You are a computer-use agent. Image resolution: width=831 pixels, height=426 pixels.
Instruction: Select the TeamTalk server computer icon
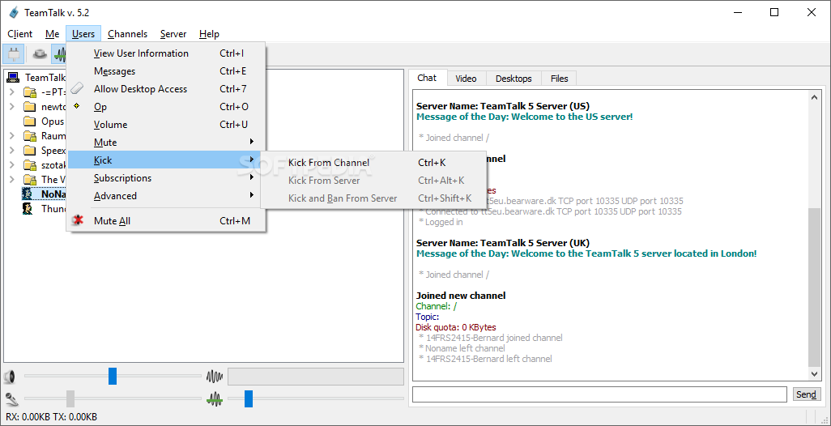[13, 78]
